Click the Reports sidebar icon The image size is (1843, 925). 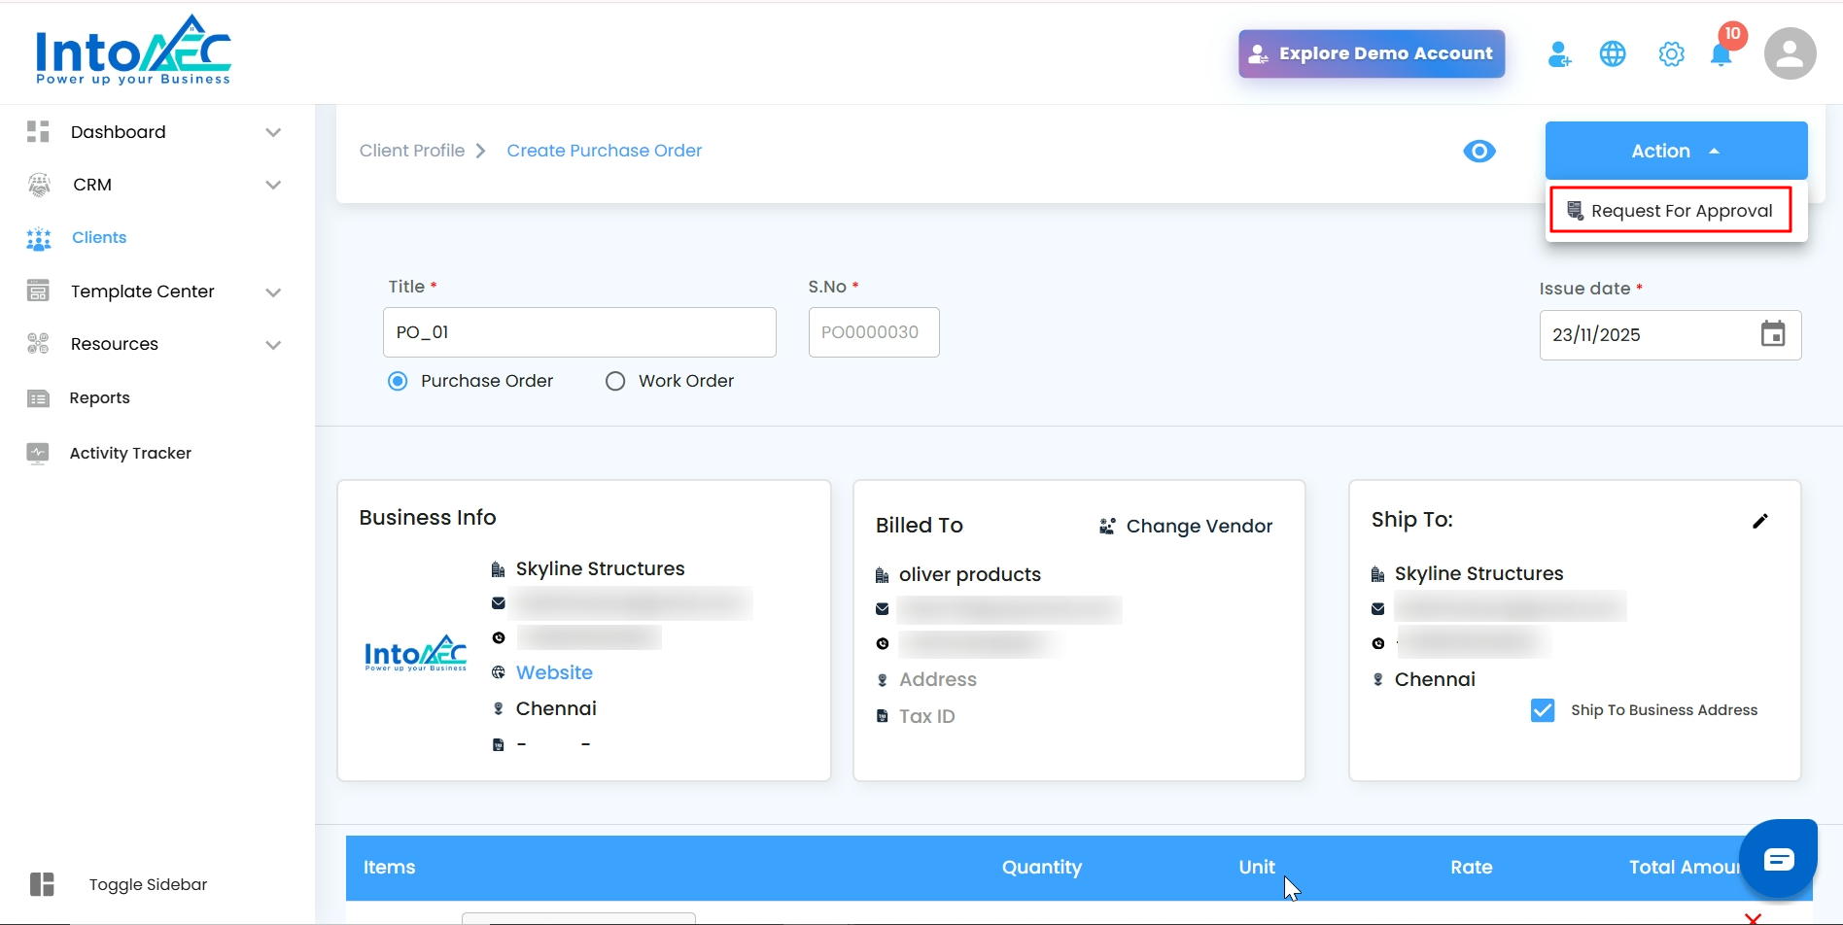(x=38, y=398)
